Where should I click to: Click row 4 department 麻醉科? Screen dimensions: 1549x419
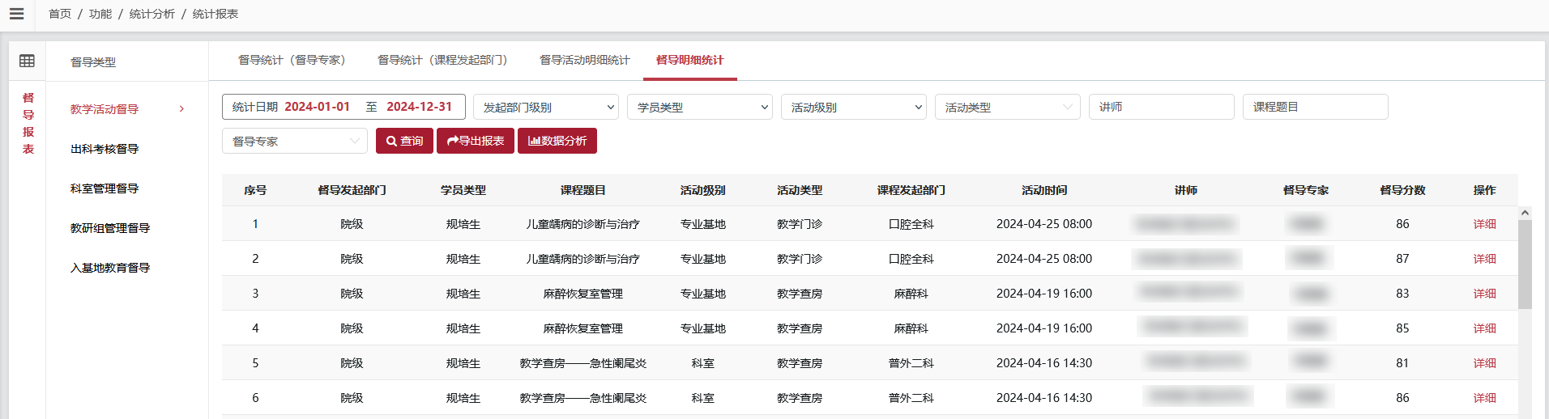pyautogui.click(x=911, y=328)
